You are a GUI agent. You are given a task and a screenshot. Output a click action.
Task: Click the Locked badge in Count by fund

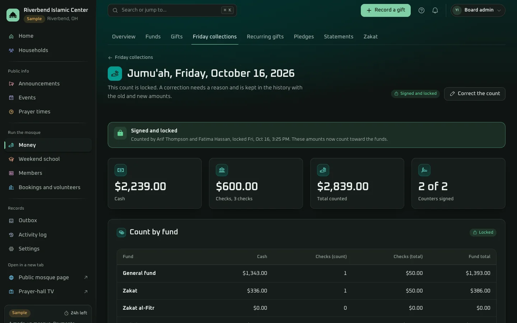[x=483, y=233]
